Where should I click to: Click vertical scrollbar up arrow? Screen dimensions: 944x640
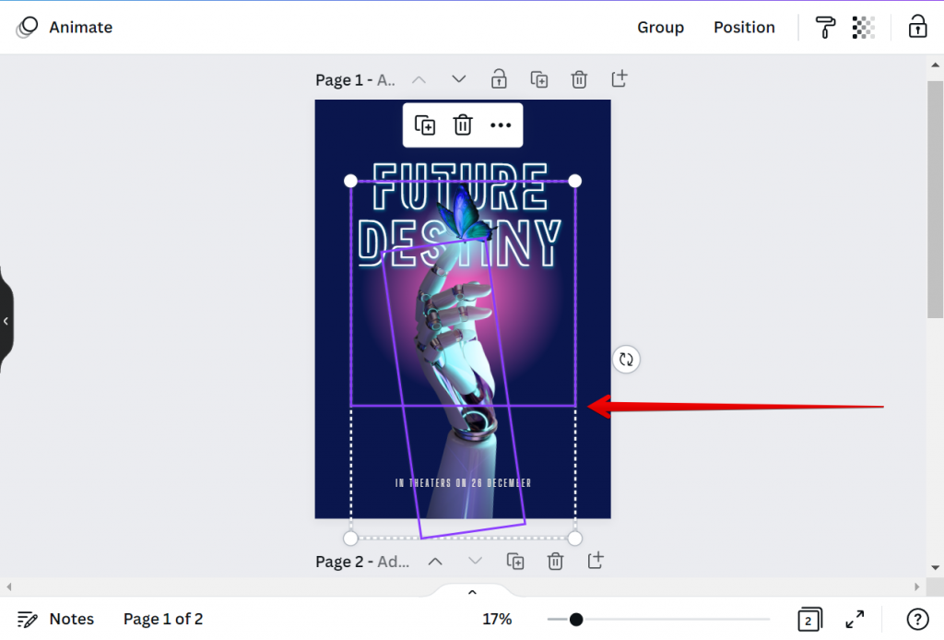coord(935,65)
